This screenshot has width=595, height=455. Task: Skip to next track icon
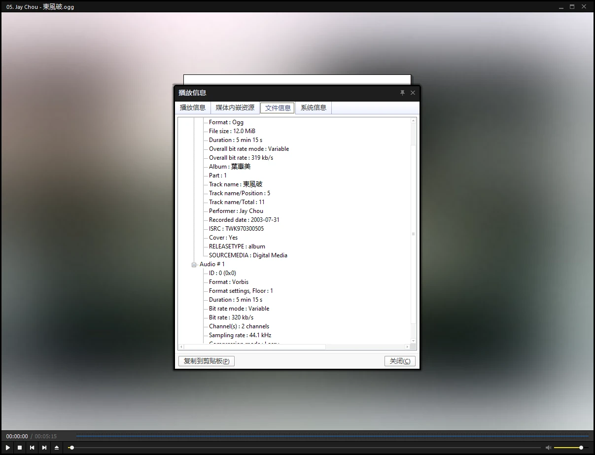44,448
